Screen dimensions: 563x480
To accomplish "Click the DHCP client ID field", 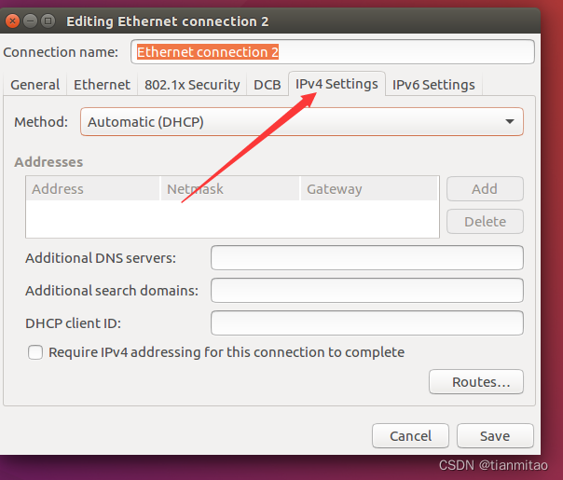I will pyautogui.click(x=366, y=322).
